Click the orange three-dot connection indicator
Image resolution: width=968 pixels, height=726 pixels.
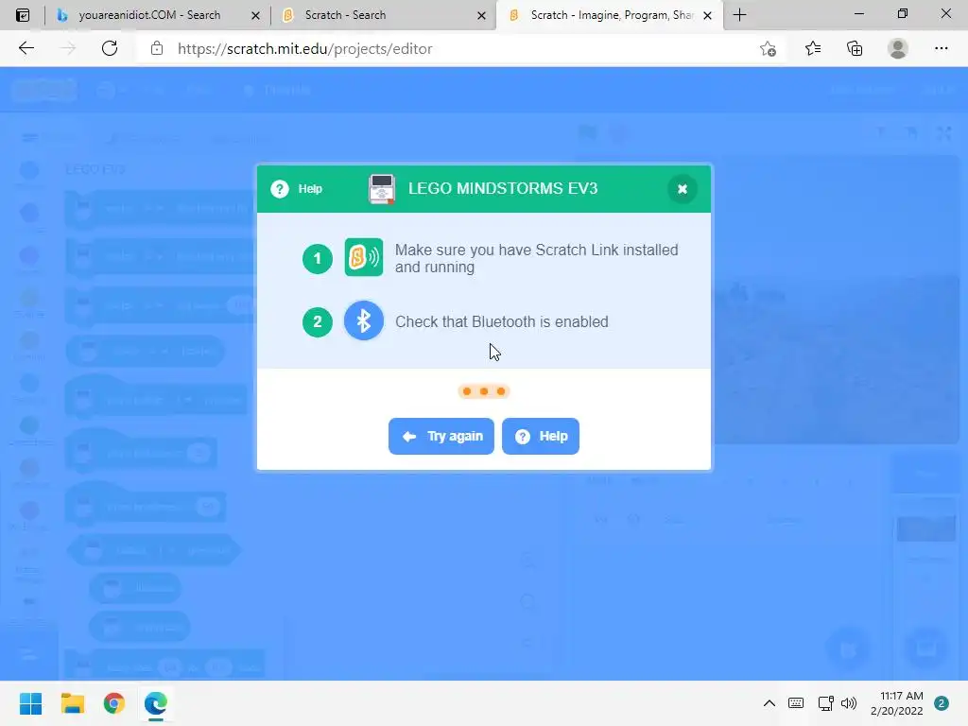tap(484, 391)
